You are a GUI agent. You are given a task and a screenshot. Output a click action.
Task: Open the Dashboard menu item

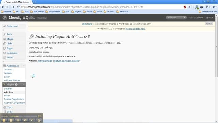(x=12, y=26)
